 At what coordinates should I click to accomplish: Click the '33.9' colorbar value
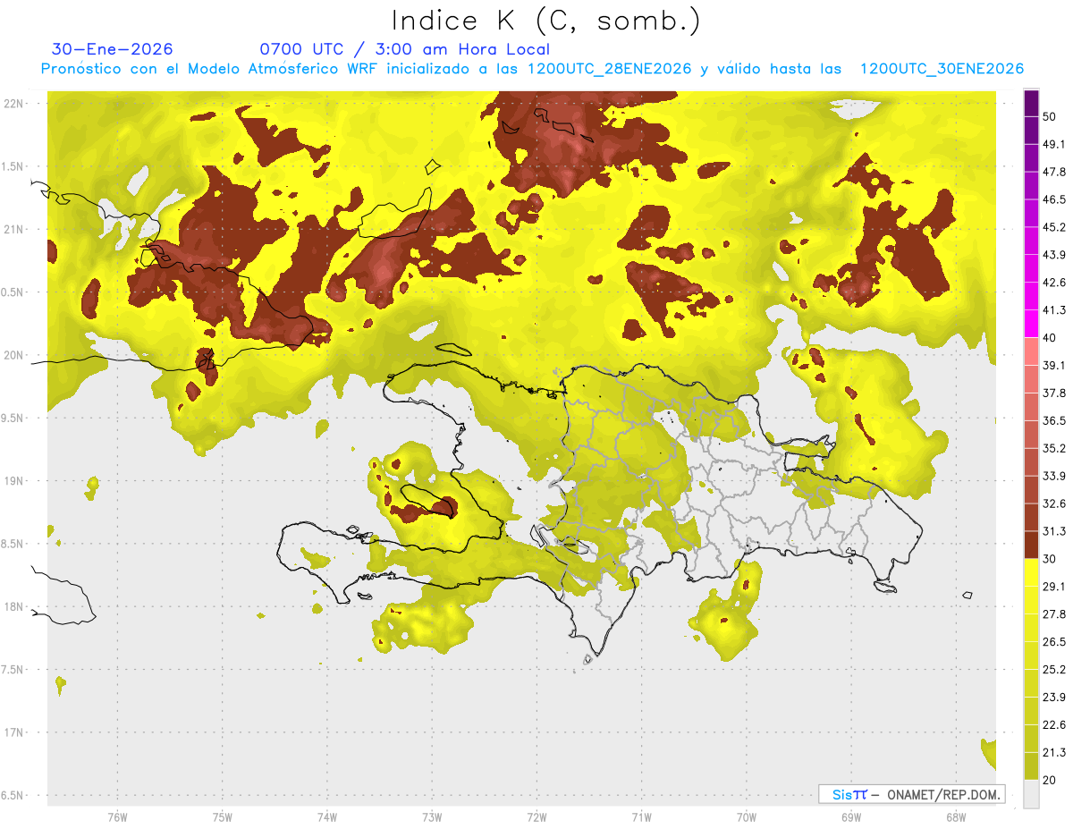point(1054,476)
